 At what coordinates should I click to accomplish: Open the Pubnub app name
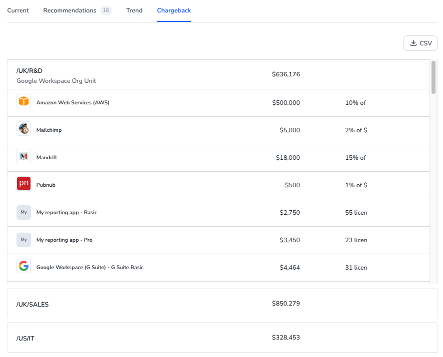click(x=46, y=185)
